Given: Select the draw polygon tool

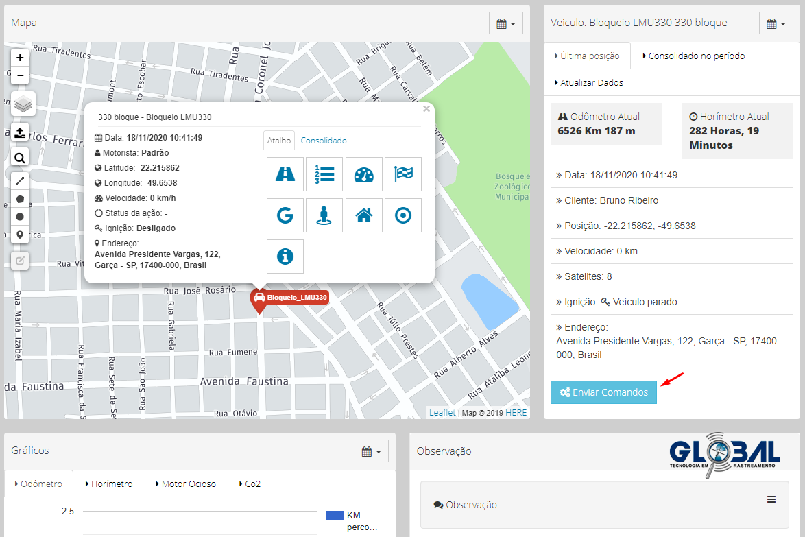Looking at the screenshot, I should (x=21, y=199).
